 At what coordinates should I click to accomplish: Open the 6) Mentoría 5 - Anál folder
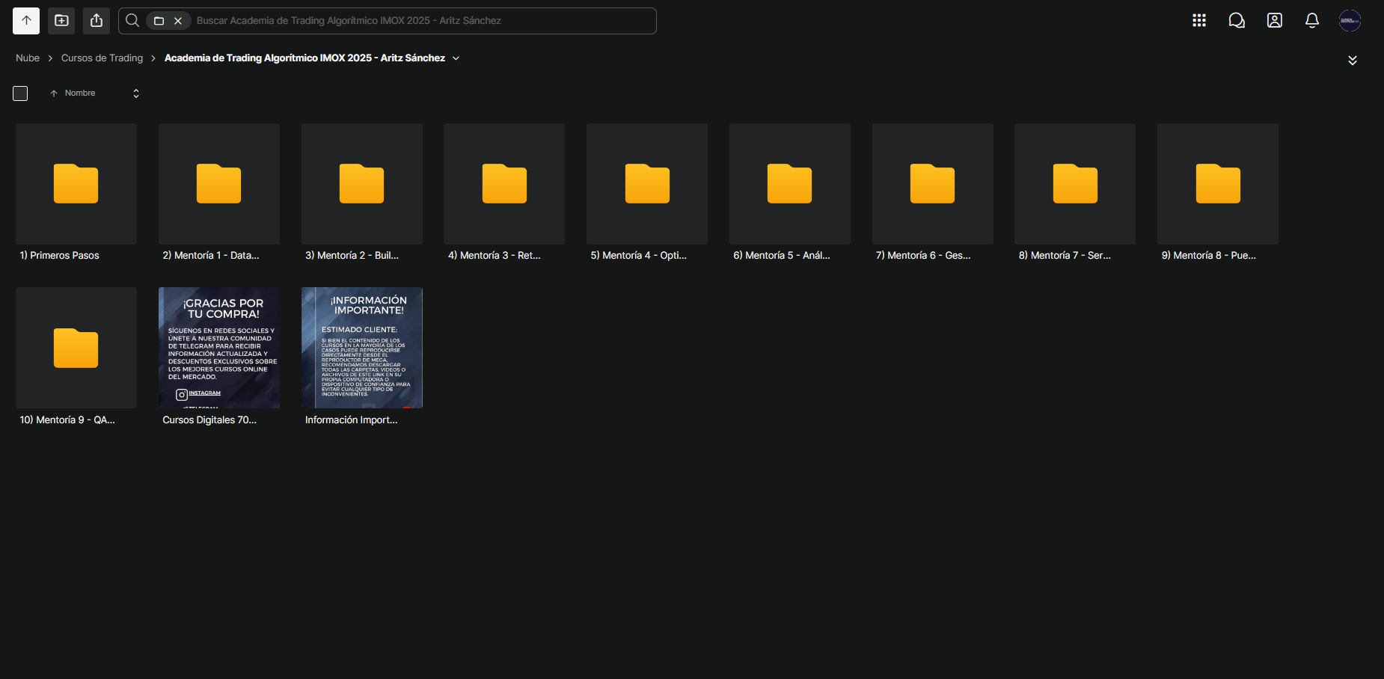(x=790, y=184)
